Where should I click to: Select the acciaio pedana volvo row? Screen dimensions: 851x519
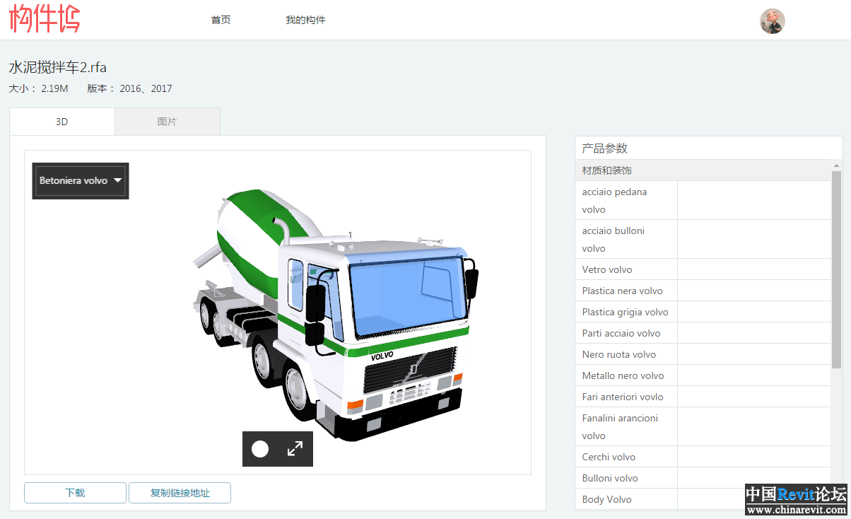coord(703,200)
